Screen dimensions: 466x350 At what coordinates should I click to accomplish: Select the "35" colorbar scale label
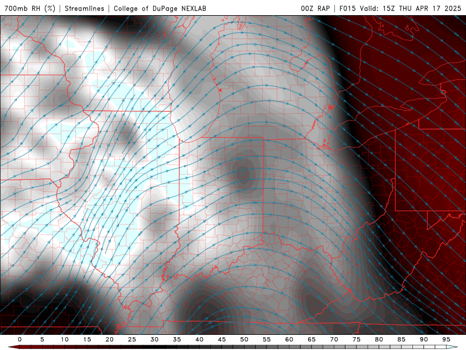177,339
